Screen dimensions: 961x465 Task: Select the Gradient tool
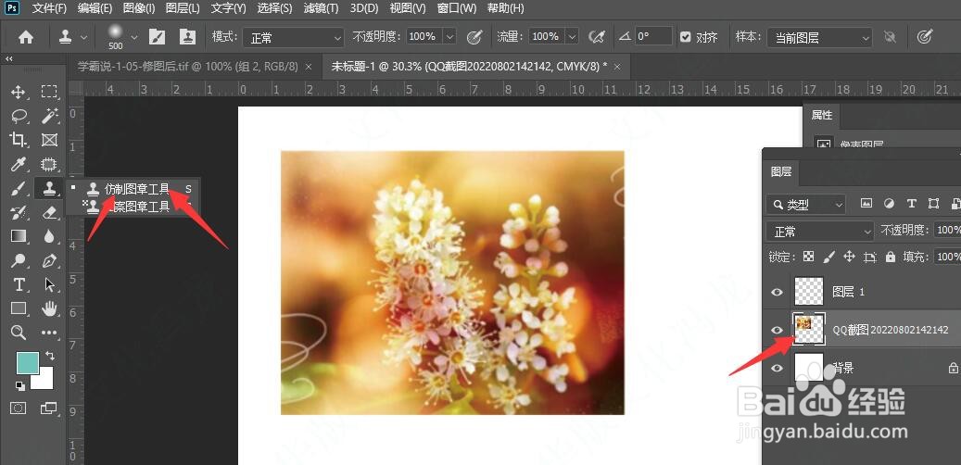point(19,236)
